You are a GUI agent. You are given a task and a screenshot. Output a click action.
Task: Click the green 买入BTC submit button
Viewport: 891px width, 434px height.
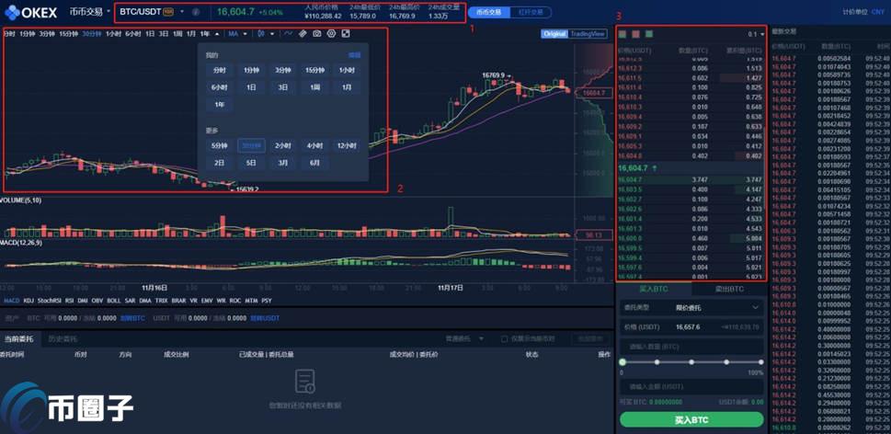click(x=691, y=420)
